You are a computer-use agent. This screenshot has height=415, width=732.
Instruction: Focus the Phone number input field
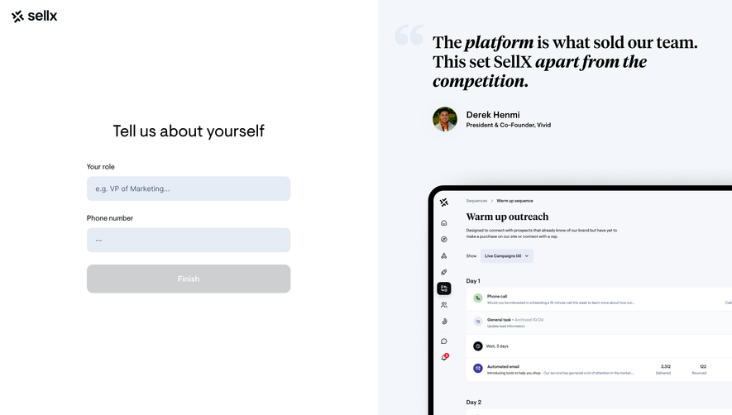(x=189, y=240)
